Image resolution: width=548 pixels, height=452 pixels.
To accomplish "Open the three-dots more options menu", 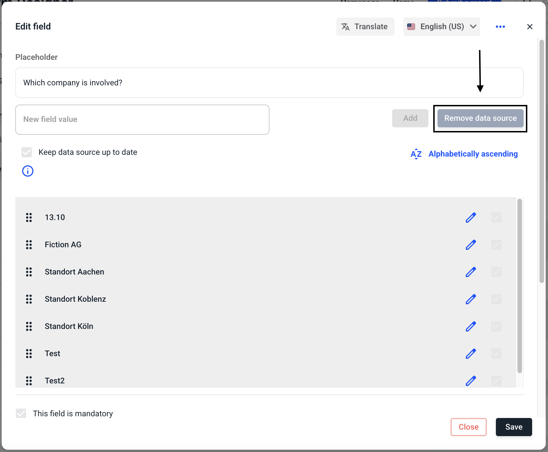I will coord(500,27).
